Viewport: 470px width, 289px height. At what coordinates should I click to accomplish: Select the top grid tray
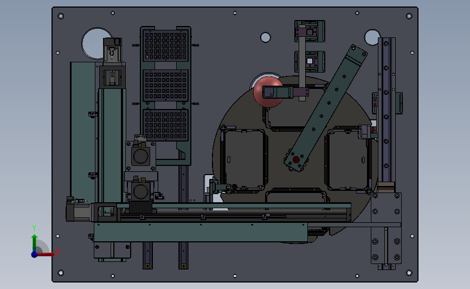point(166,46)
